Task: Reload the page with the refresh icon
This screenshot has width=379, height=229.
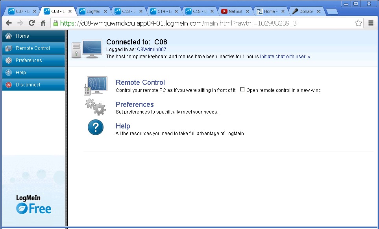Action: (31, 23)
